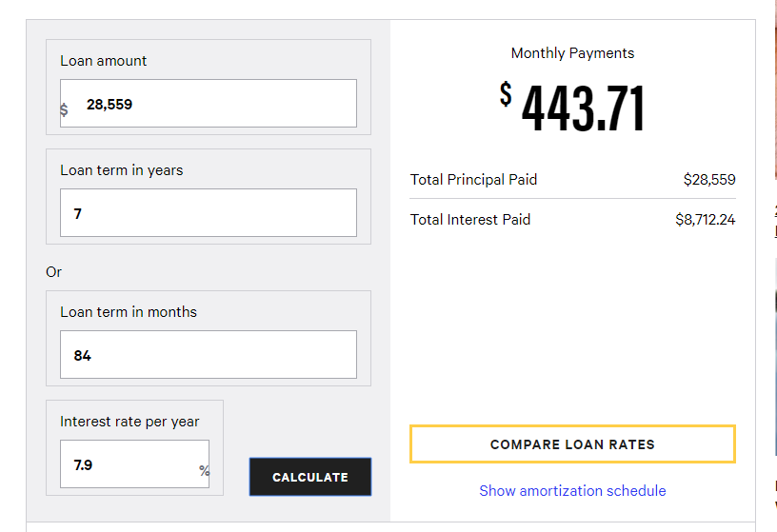The width and height of the screenshot is (777, 532).
Task: Select the Loan term in months field
Action: (209, 355)
